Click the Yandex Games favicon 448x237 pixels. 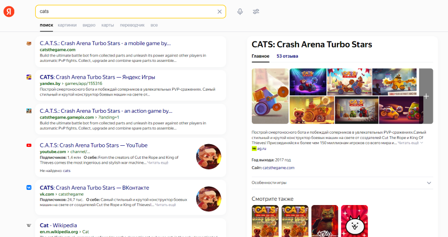coord(29,77)
